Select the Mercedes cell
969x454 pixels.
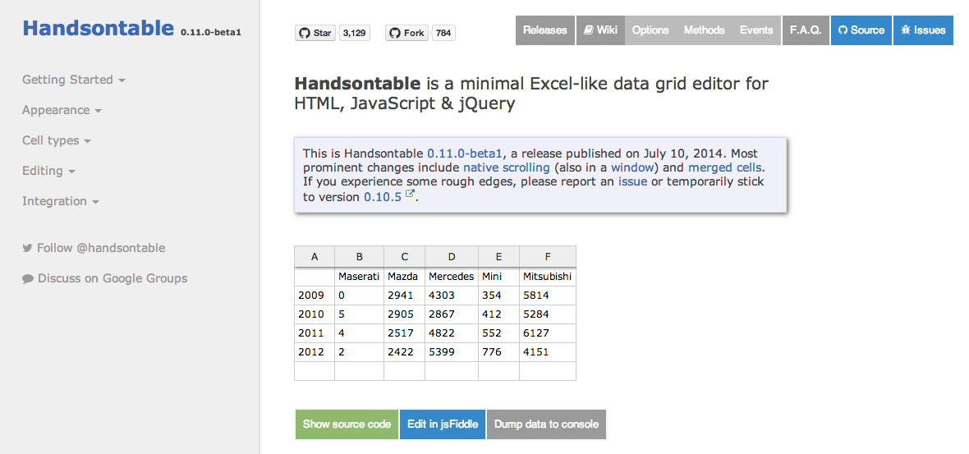[x=452, y=277]
